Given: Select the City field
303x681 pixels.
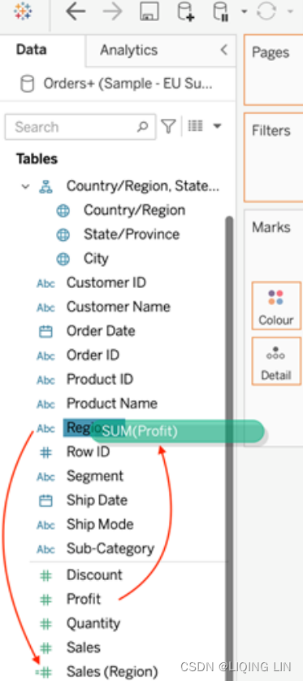Looking at the screenshot, I should pyautogui.click(x=96, y=259).
